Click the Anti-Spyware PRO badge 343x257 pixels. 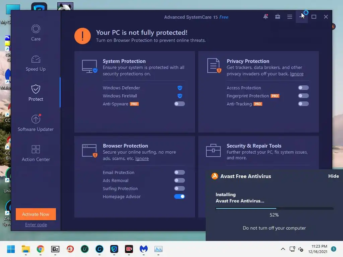tap(134, 104)
